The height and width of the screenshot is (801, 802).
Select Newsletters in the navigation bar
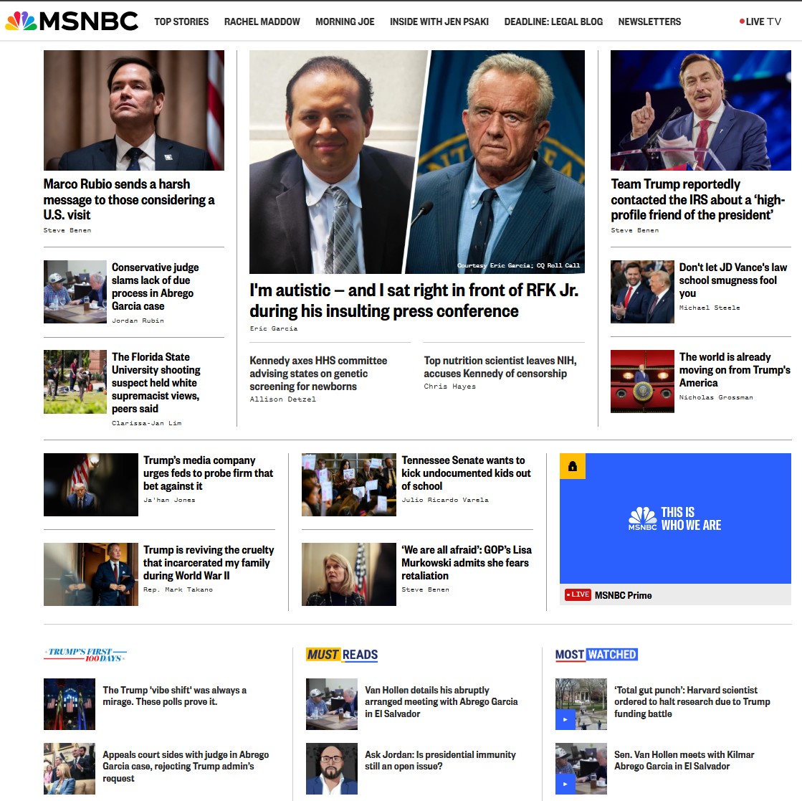pos(649,22)
